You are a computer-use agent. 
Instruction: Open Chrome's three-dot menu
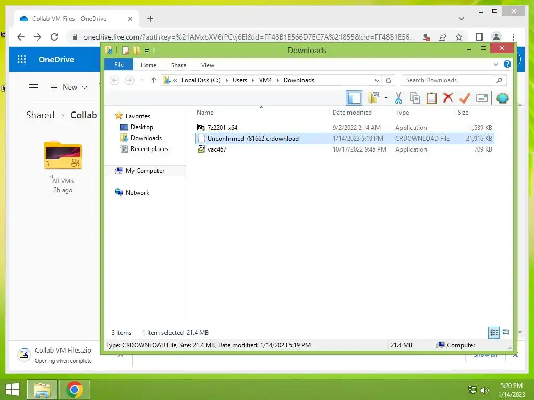click(513, 37)
